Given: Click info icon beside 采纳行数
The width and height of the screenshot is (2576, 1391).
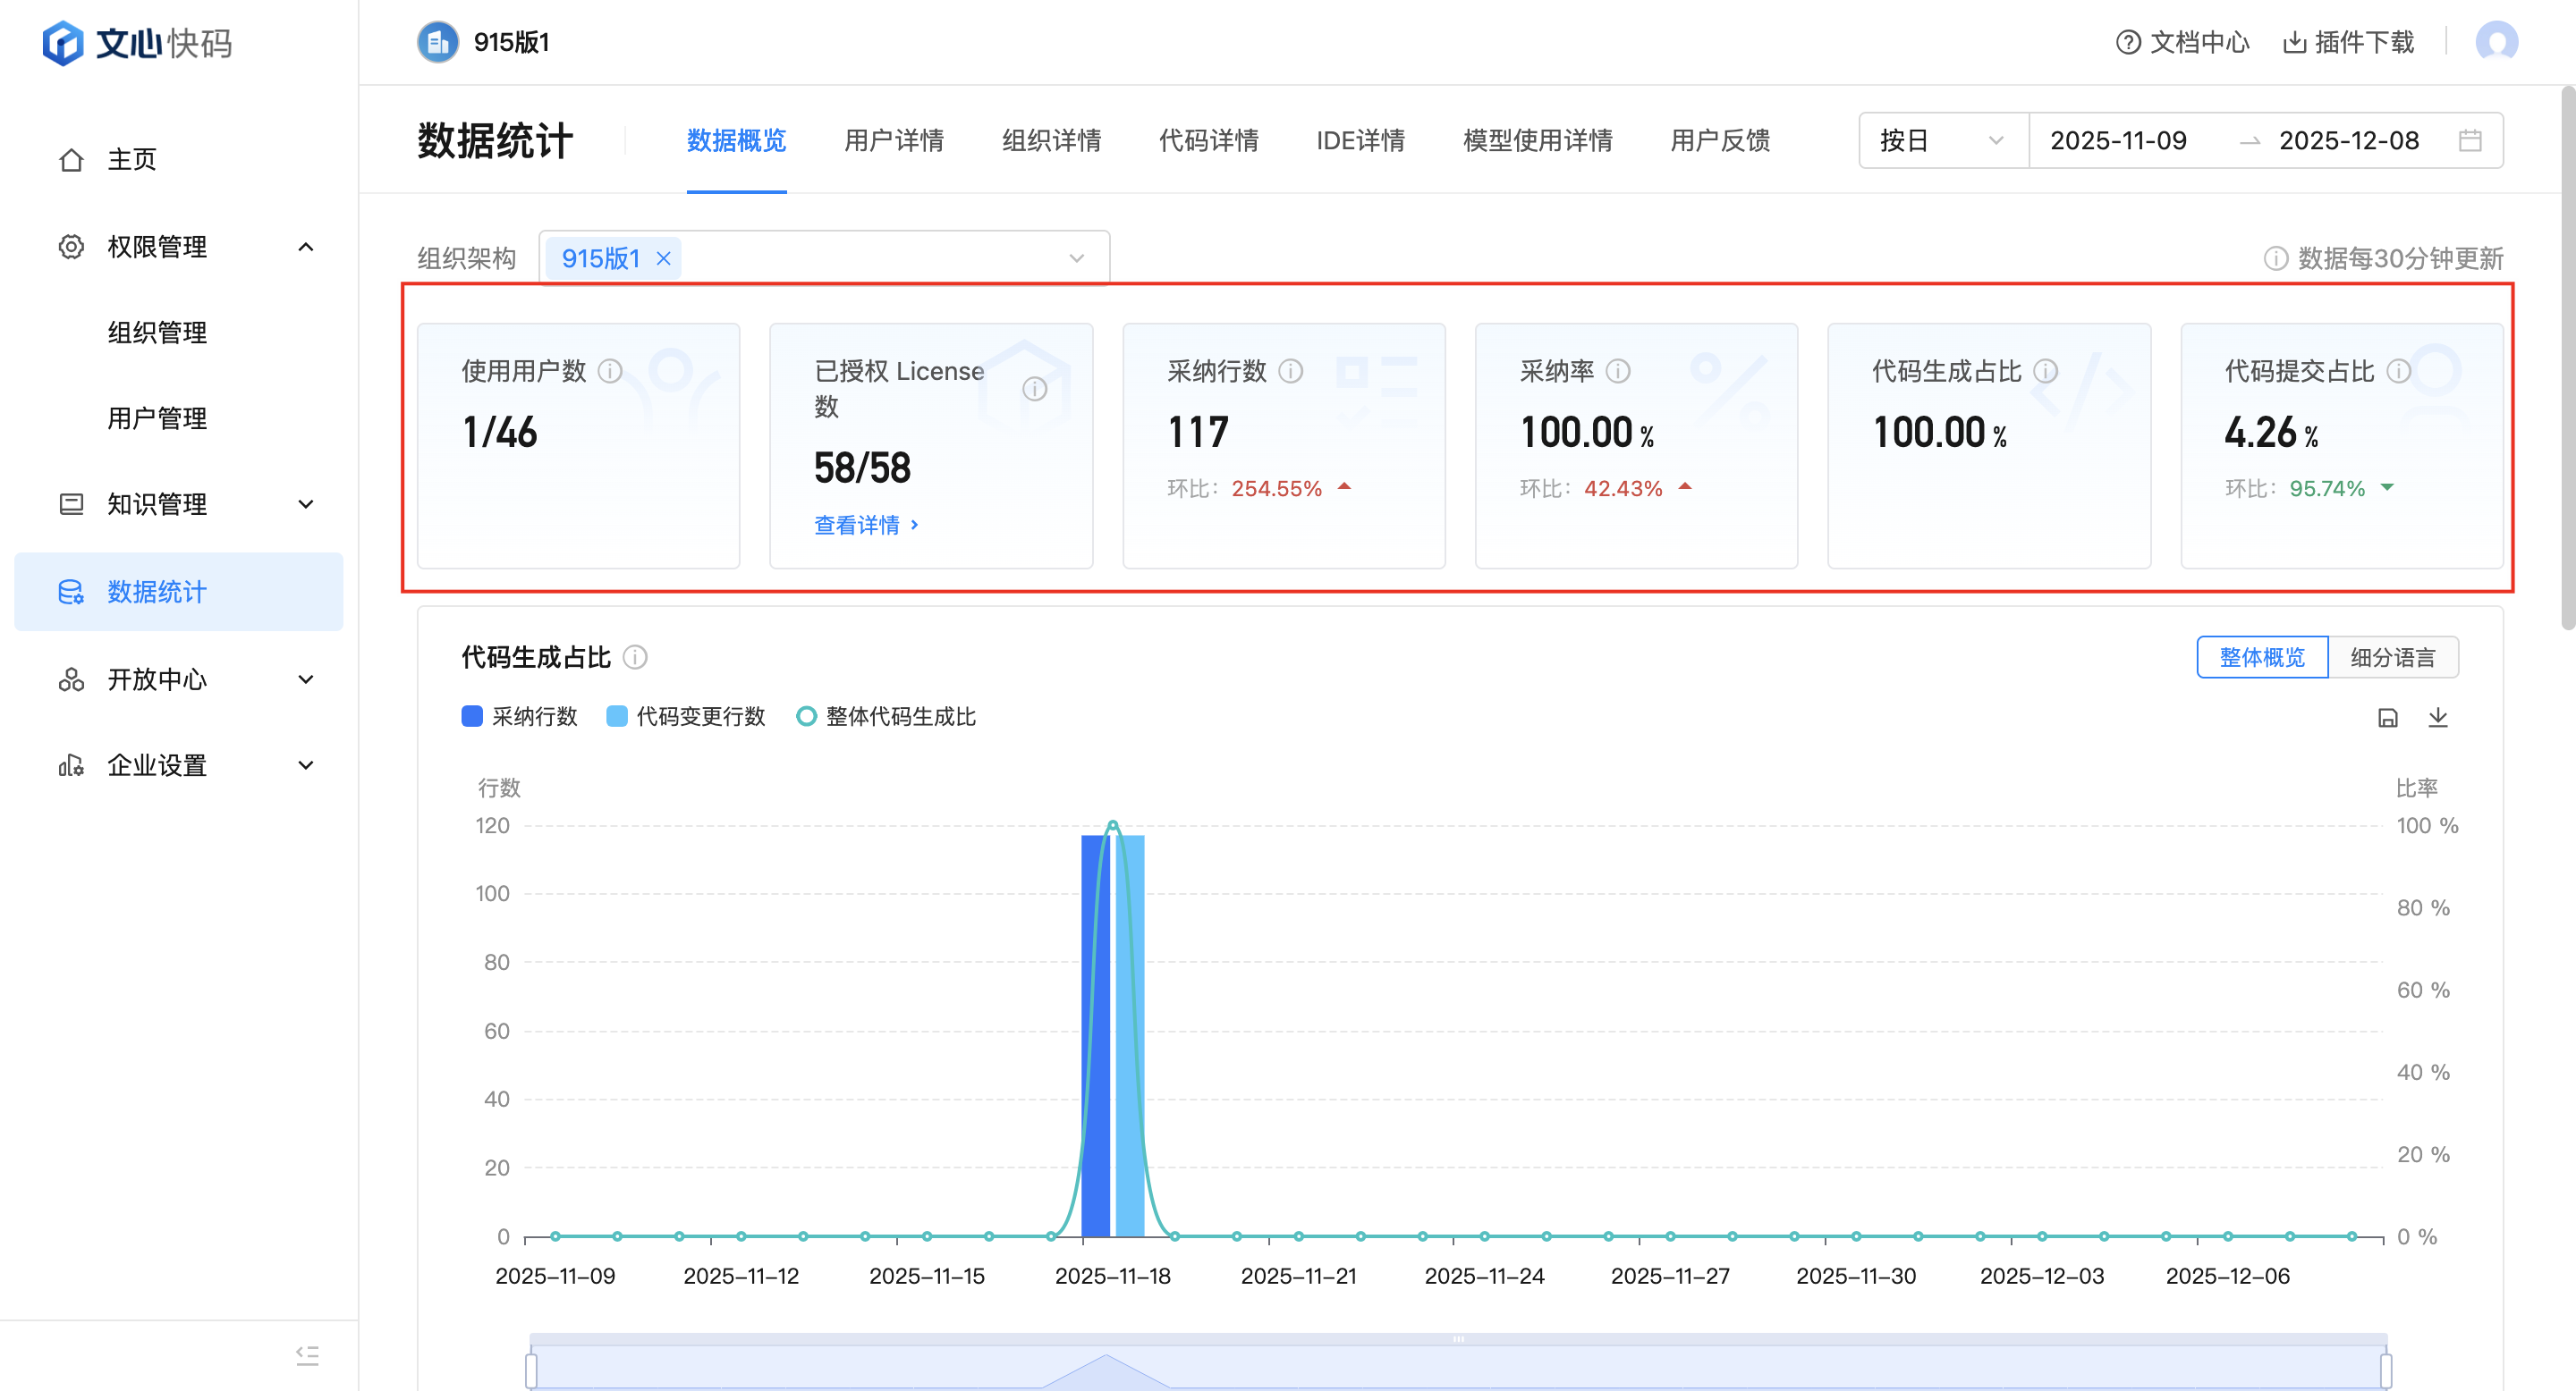Looking at the screenshot, I should [1291, 372].
